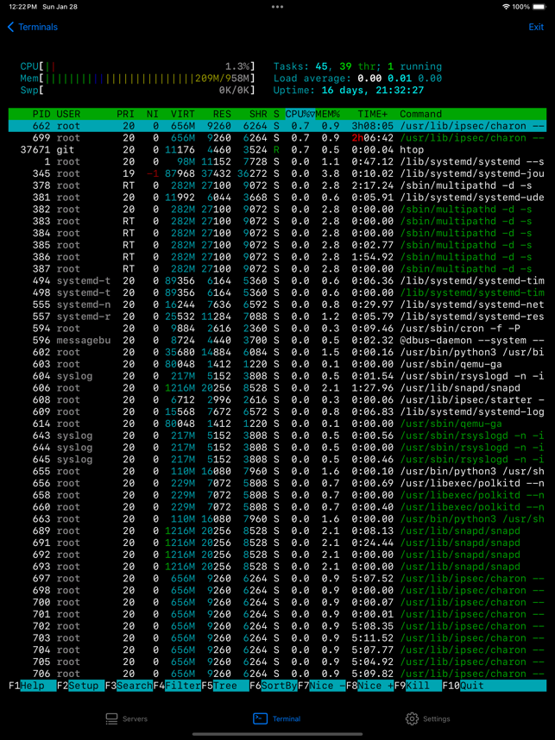Select PID 662 charon row
The height and width of the screenshot is (740, 555).
tap(277, 126)
